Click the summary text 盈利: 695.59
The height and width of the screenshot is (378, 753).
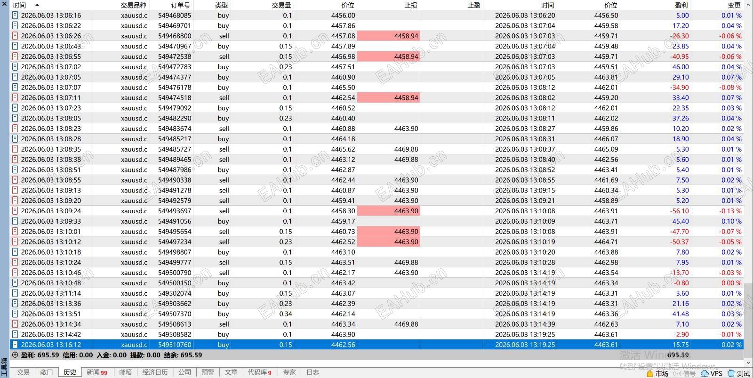(x=40, y=355)
